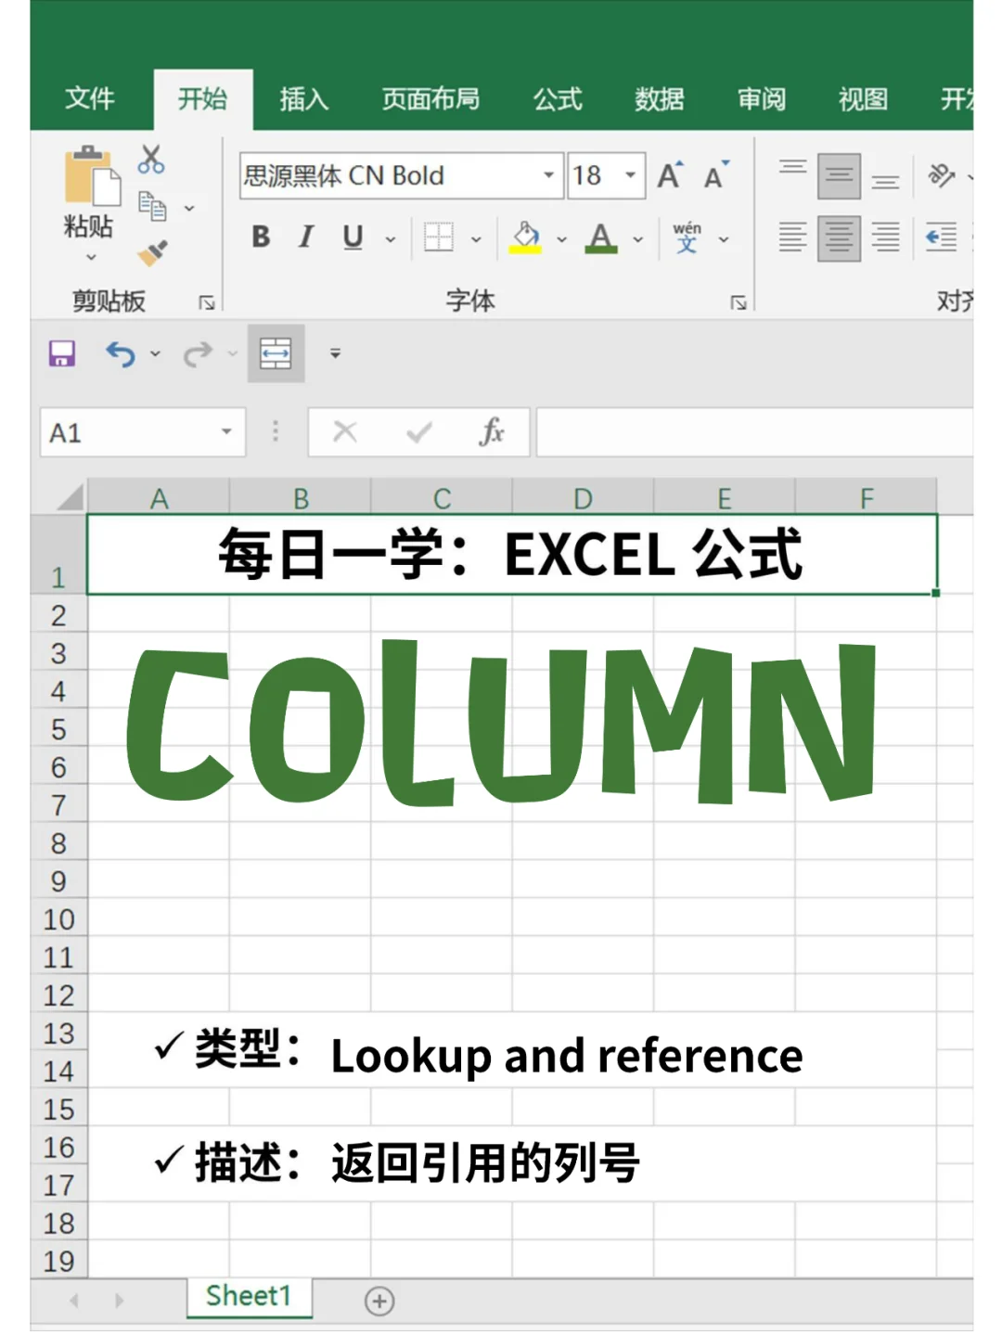Click the Borders grid icon
The image size is (1002, 1335).
coord(439,237)
